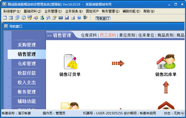Click the 导航窗口 sub-window title icon
The width and height of the screenshot is (186, 118).
tap(6, 26)
